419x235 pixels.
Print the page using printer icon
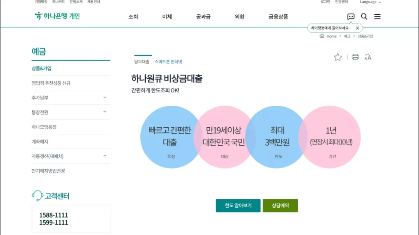click(356, 57)
